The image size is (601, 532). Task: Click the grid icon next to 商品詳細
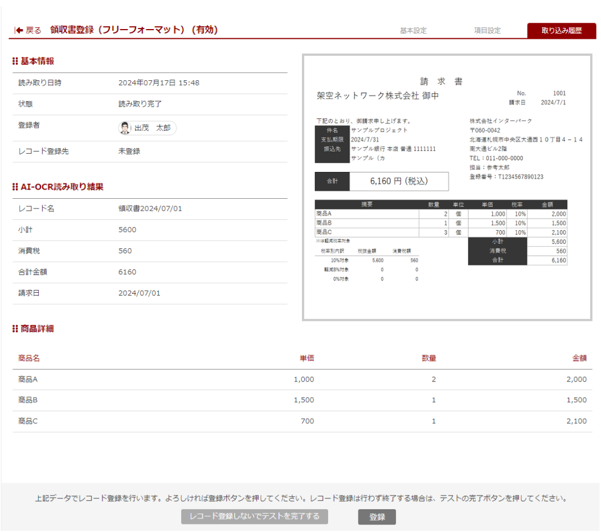(x=14, y=329)
